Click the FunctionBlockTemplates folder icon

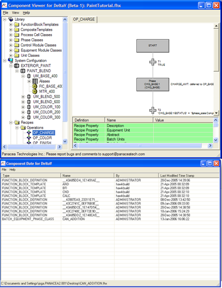pyautogui.click(x=17, y=25)
